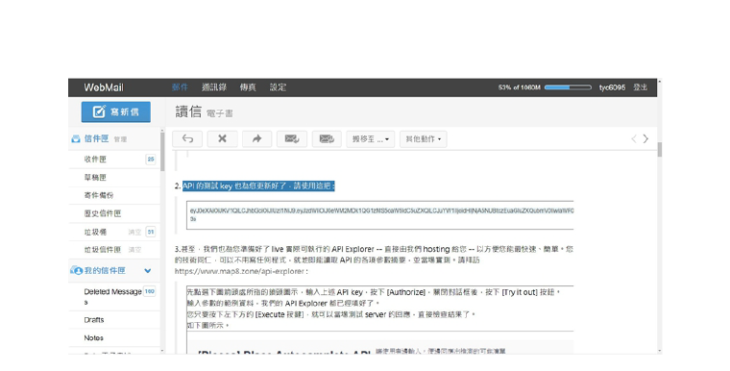Image resolution: width=730 pixels, height=371 pixels.
Task: Click the sidebar folder list scrollbar
Action: point(162,152)
